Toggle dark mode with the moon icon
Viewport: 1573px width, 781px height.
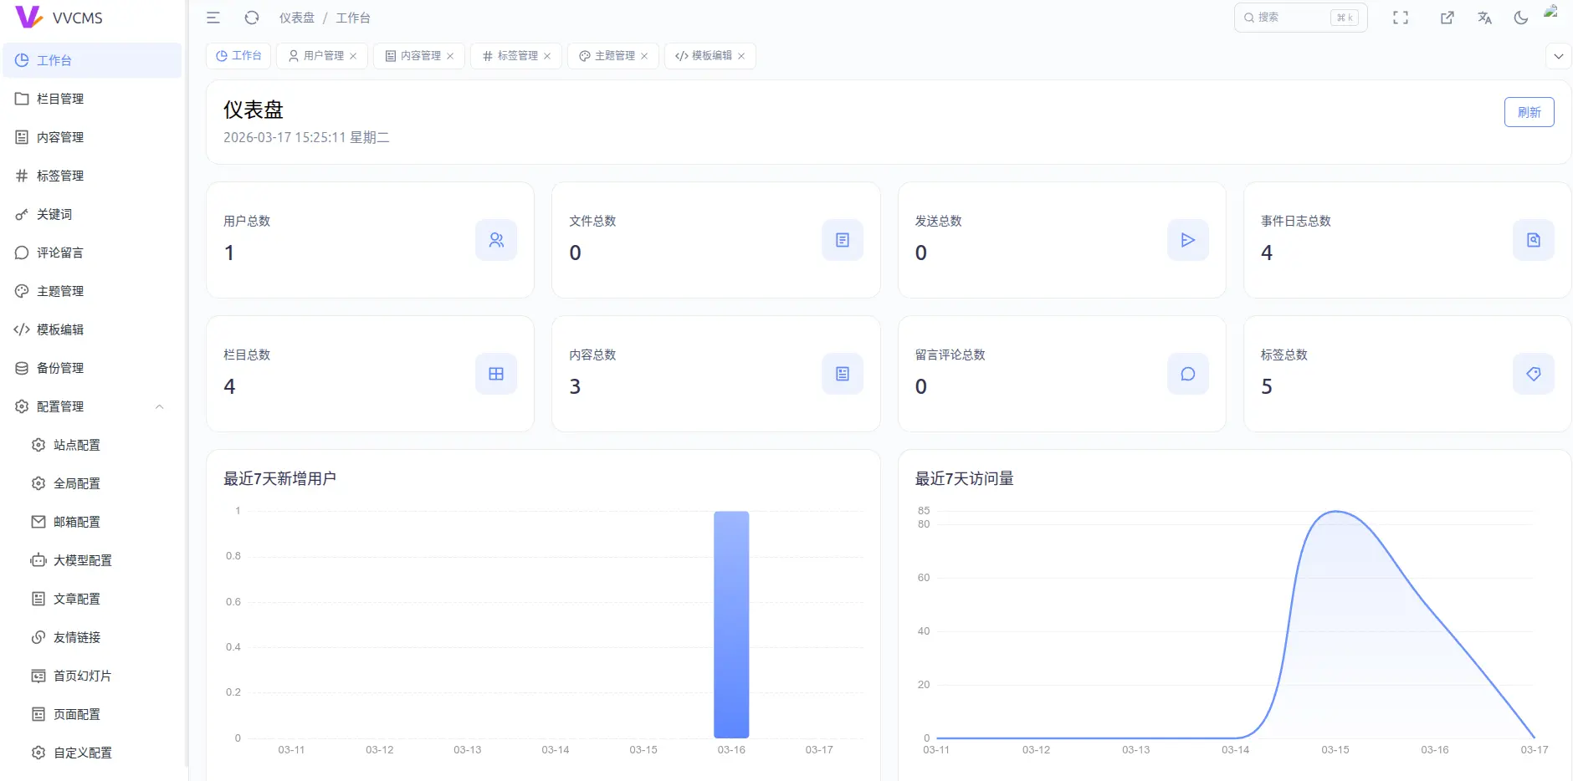click(1521, 17)
